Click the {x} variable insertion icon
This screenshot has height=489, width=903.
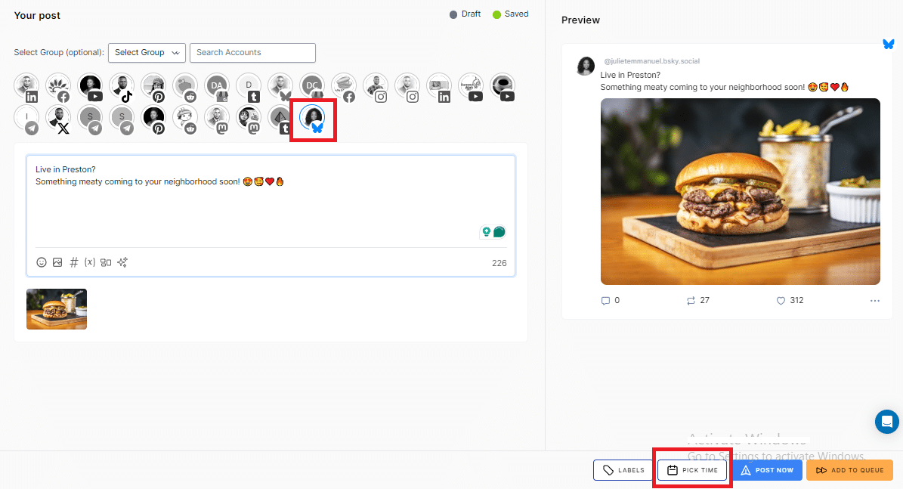click(89, 262)
